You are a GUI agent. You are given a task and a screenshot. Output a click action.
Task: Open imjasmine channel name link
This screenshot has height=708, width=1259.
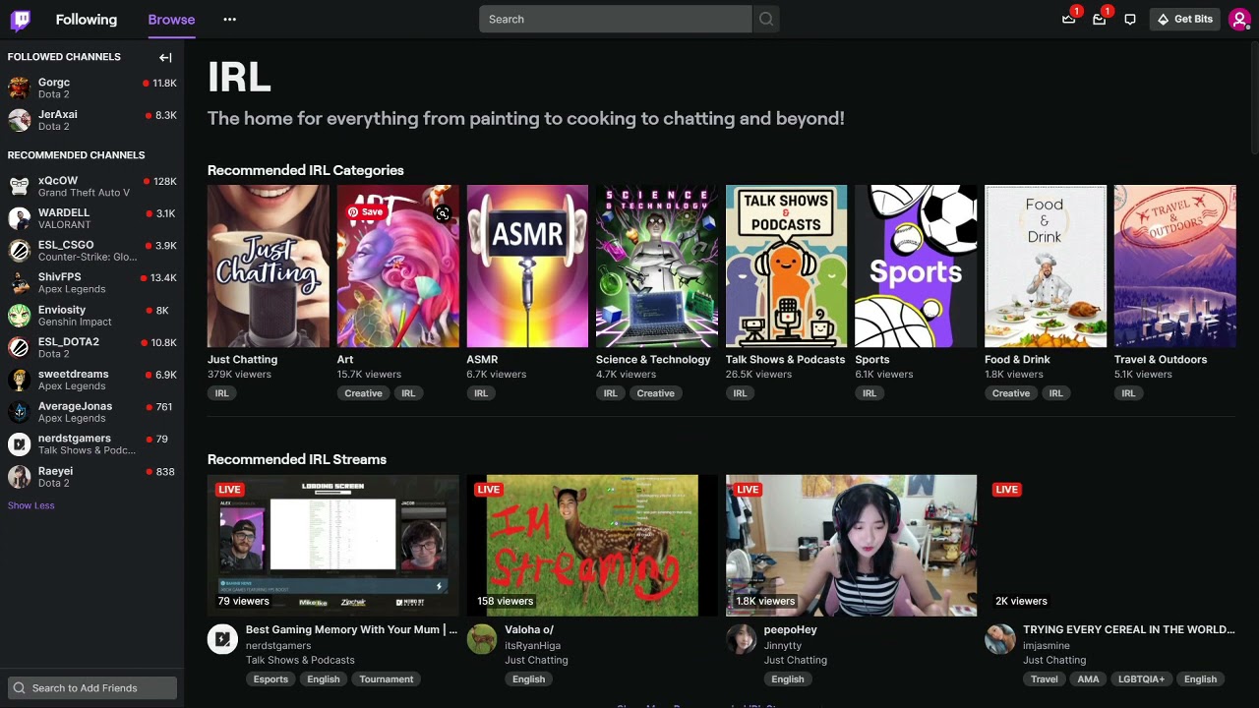1049,645
